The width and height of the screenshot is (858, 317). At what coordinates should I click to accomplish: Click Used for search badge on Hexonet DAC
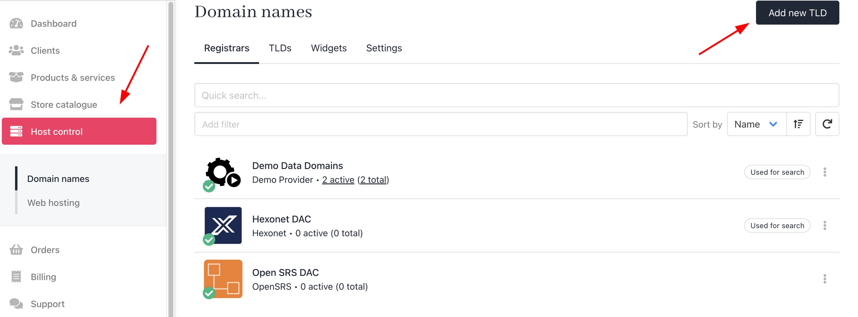click(777, 226)
